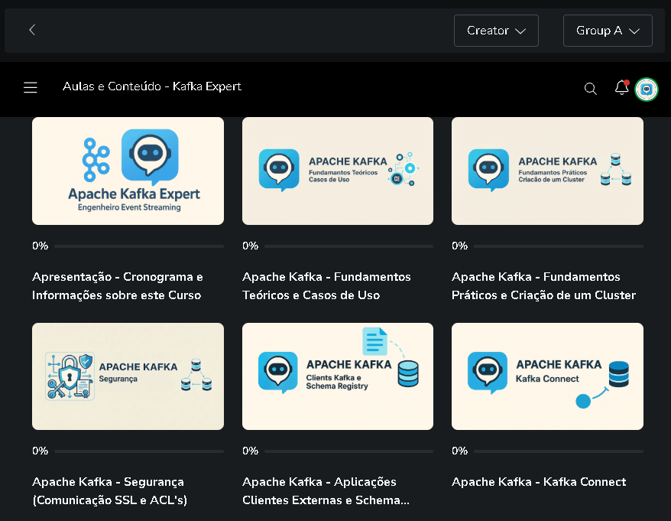Image resolution: width=671 pixels, height=521 pixels.
Task: Open the user profile avatar
Action: point(647,89)
